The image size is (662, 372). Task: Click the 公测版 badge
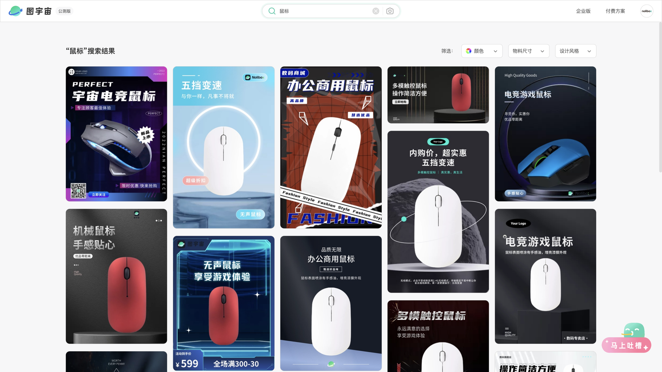pos(64,11)
